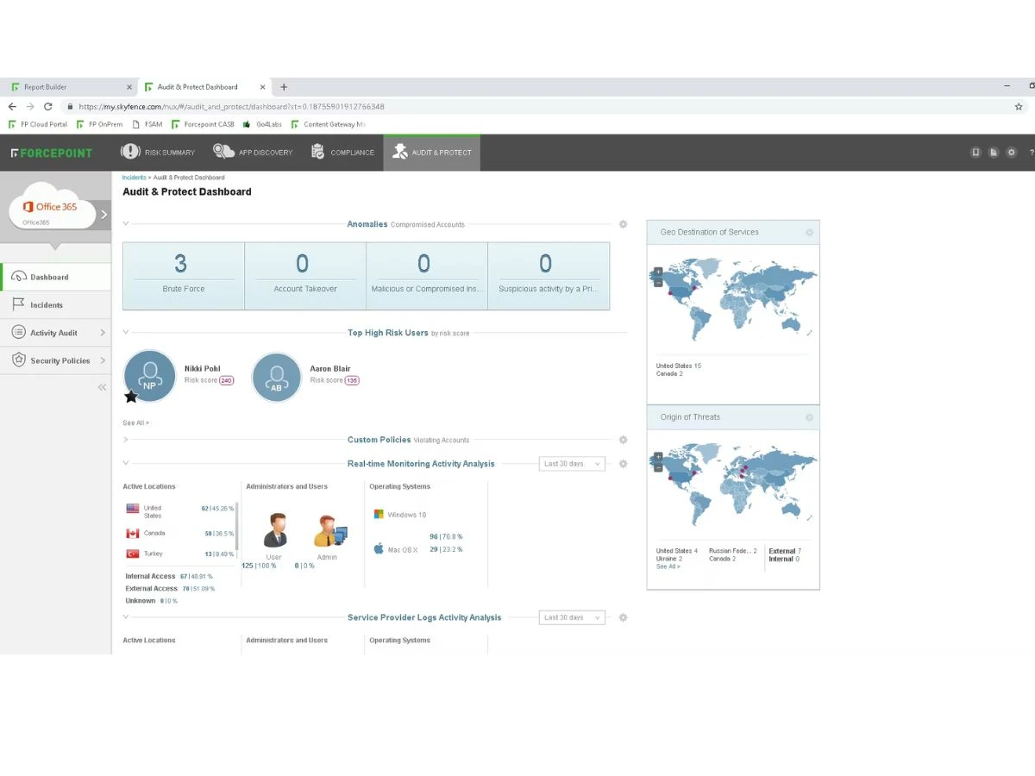Click the Admin figure icon
This screenshot has height=776, width=1035.
coord(329,530)
